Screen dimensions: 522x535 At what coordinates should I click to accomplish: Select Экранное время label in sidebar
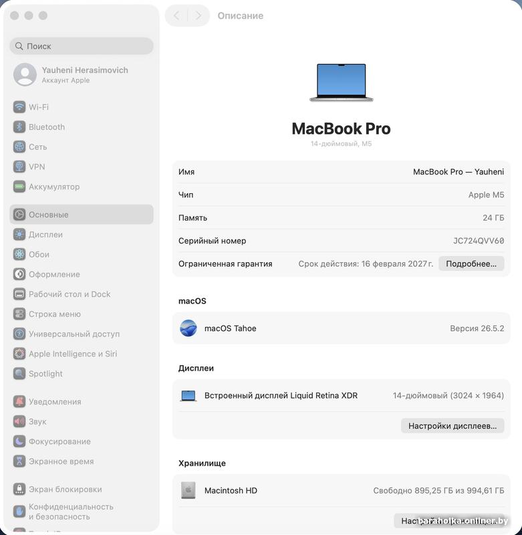(x=61, y=461)
